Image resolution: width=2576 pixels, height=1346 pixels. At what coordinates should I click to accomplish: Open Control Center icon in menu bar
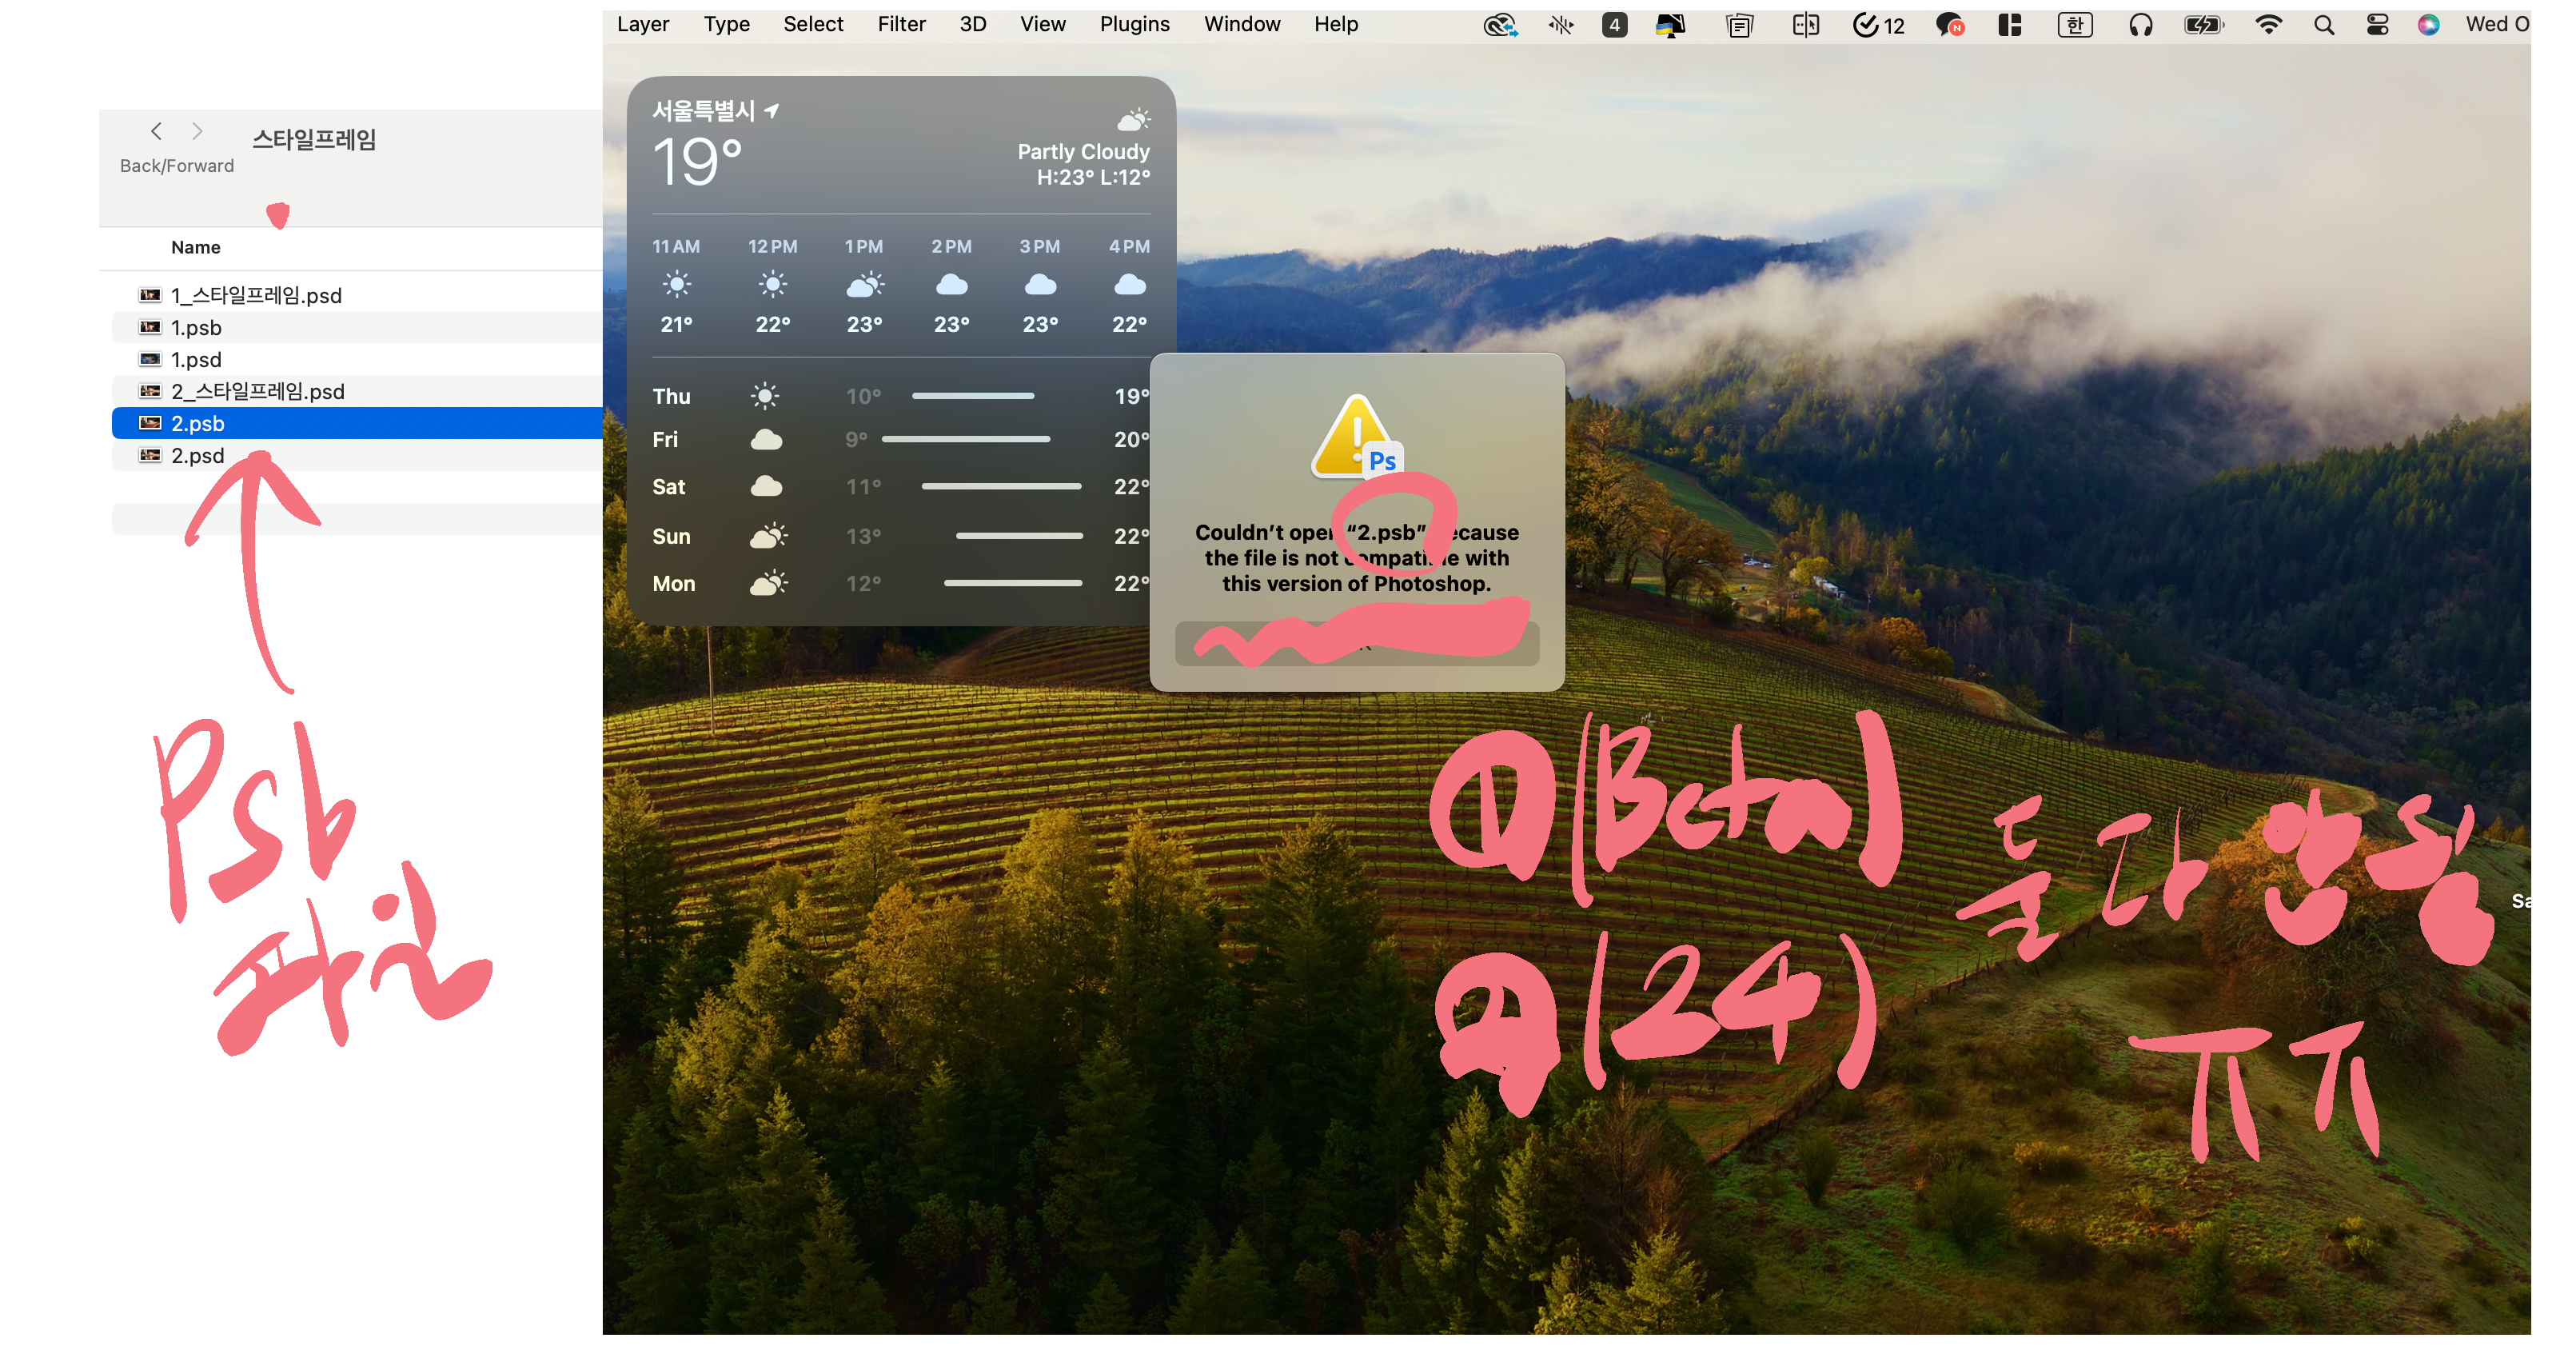coord(2377,25)
